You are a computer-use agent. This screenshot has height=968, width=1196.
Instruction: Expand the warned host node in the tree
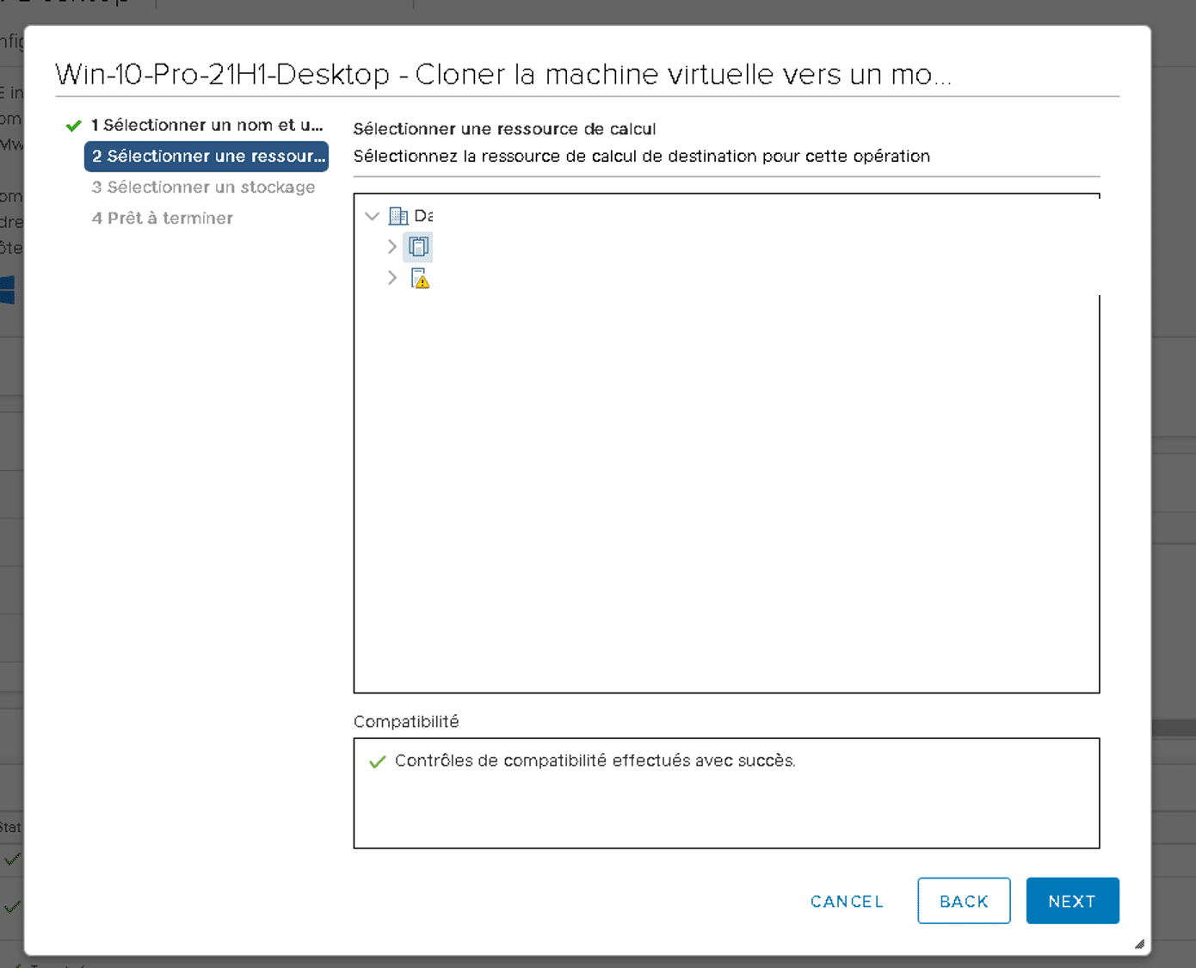tap(392, 277)
